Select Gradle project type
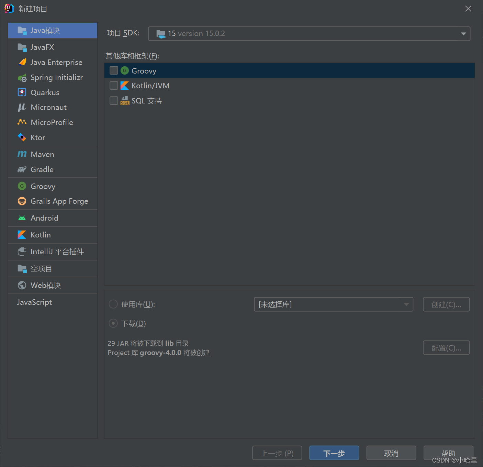 coord(53,169)
